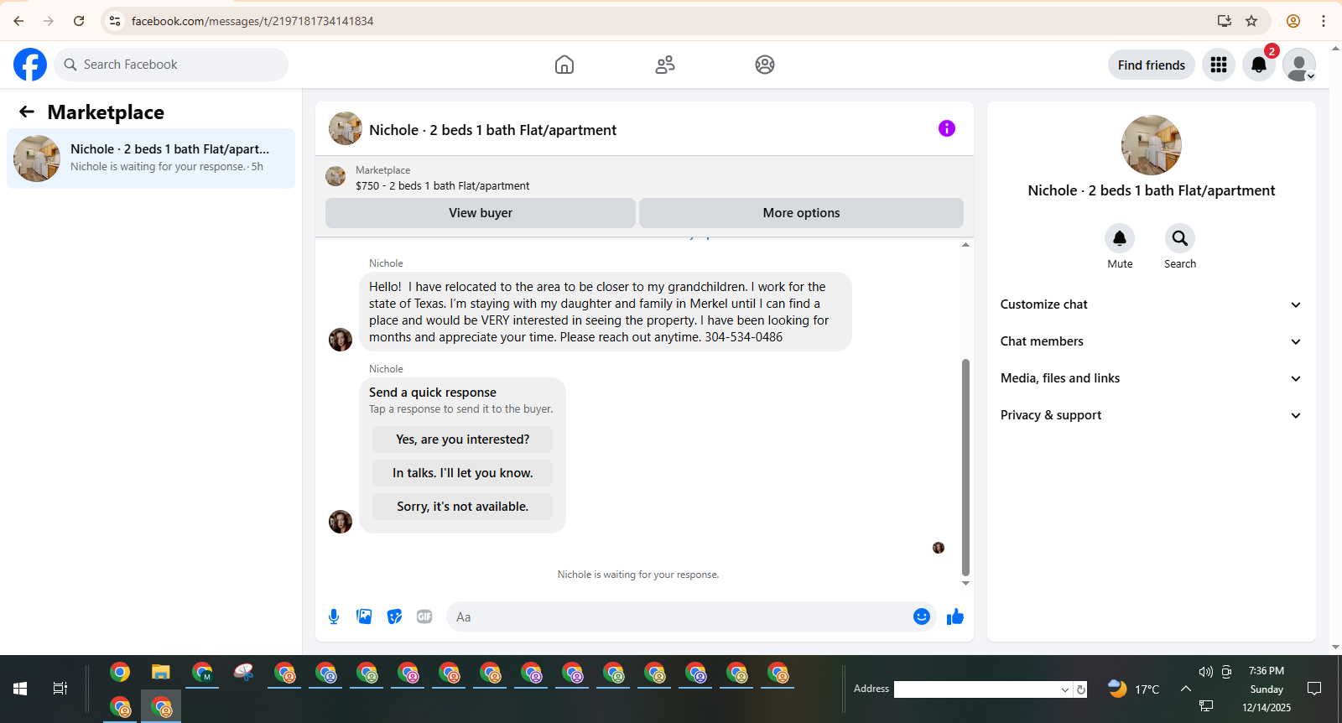The width and height of the screenshot is (1342, 723).
Task: Expand Privacy & support section
Action: coord(1151,415)
